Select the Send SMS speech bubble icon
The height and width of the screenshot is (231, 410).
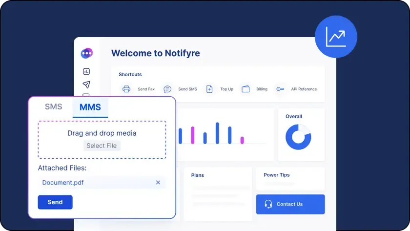click(167, 89)
